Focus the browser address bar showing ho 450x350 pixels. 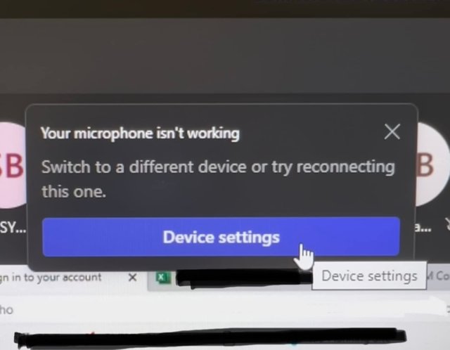pyautogui.click(x=224, y=310)
